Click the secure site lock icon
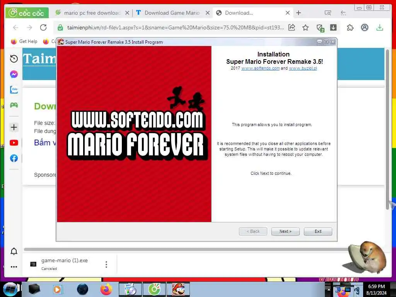This screenshot has height=297, width=396. point(60,27)
